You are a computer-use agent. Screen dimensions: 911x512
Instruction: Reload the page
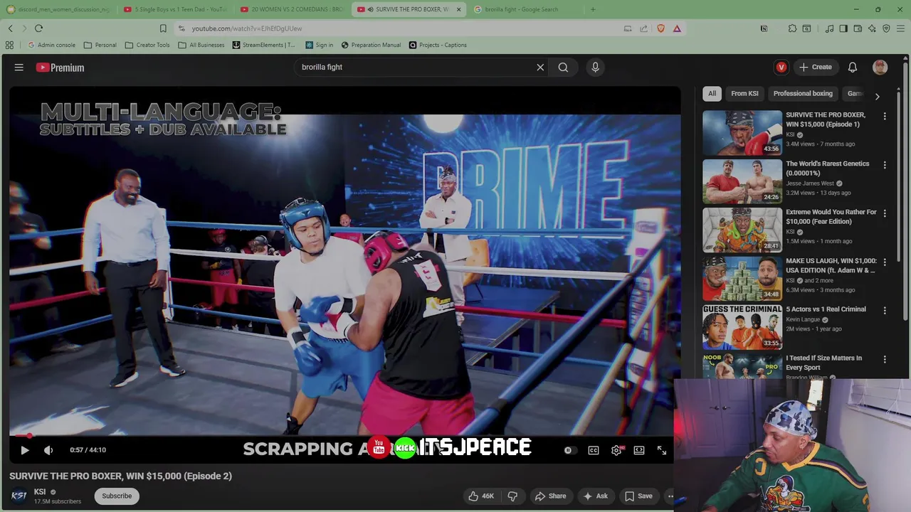coord(38,28)
